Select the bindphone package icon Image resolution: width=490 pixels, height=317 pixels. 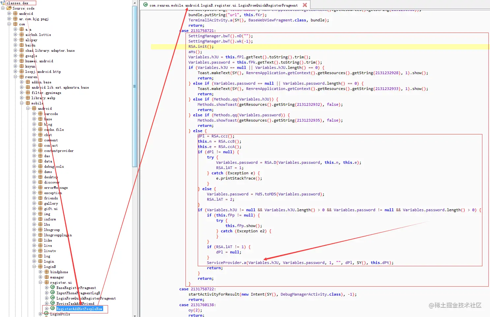coord(47,272)
